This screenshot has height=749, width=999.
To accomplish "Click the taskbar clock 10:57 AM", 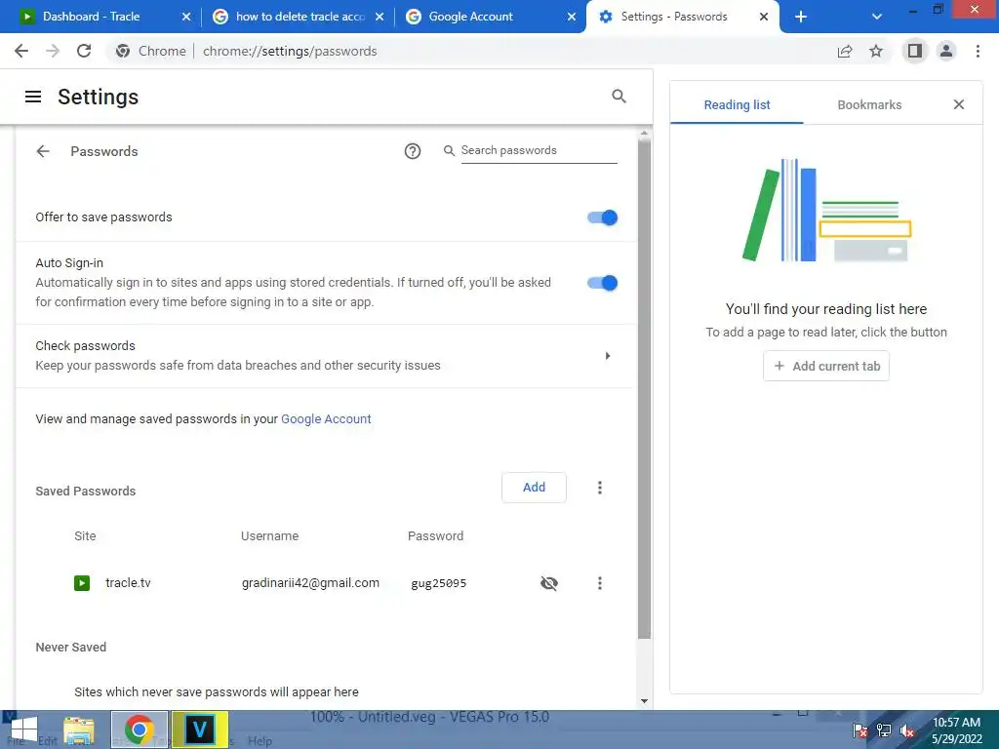I will point(956,723).
